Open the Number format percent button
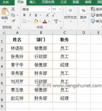 83,10
